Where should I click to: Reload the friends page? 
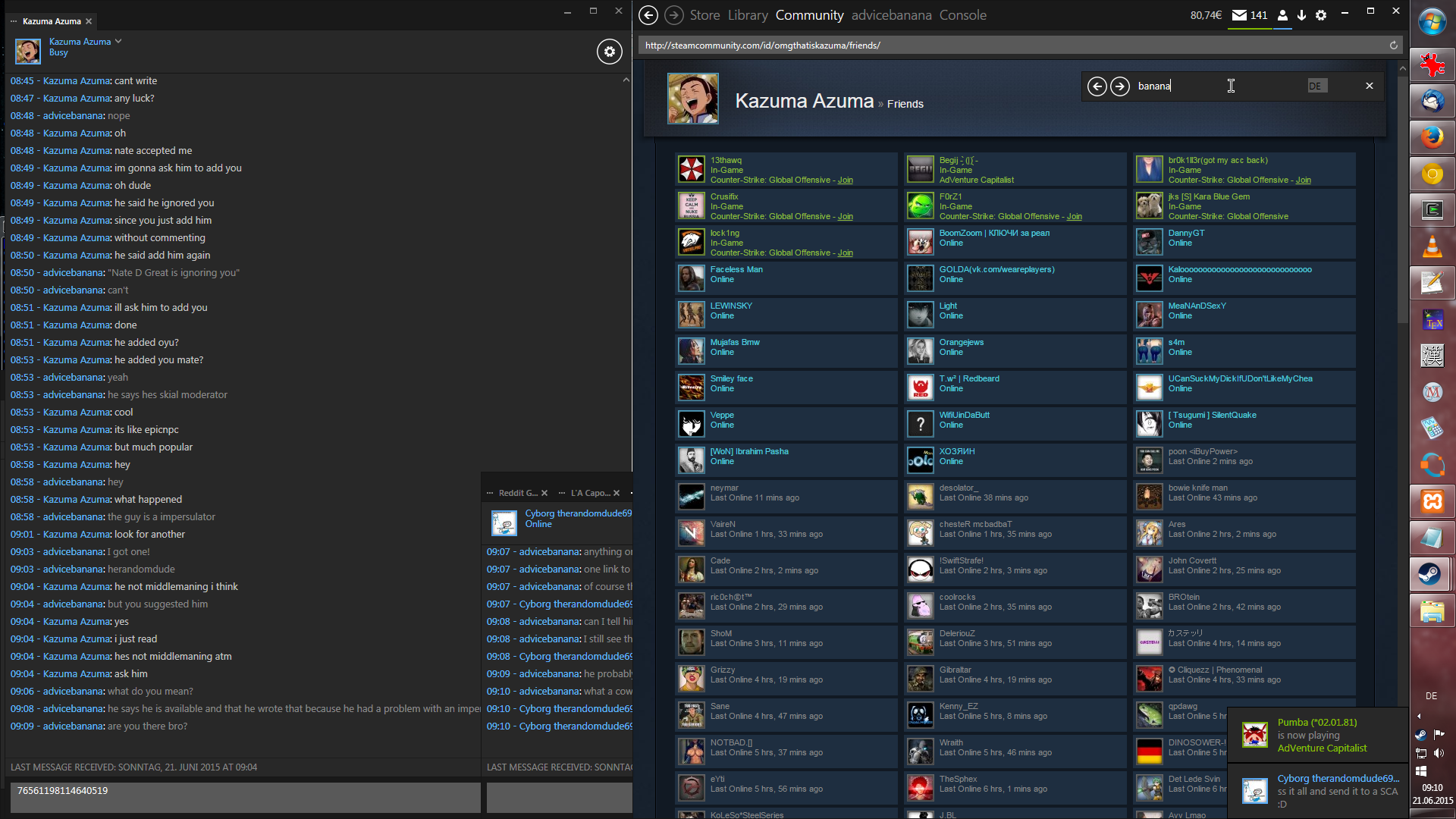[x=1393, y=45]
